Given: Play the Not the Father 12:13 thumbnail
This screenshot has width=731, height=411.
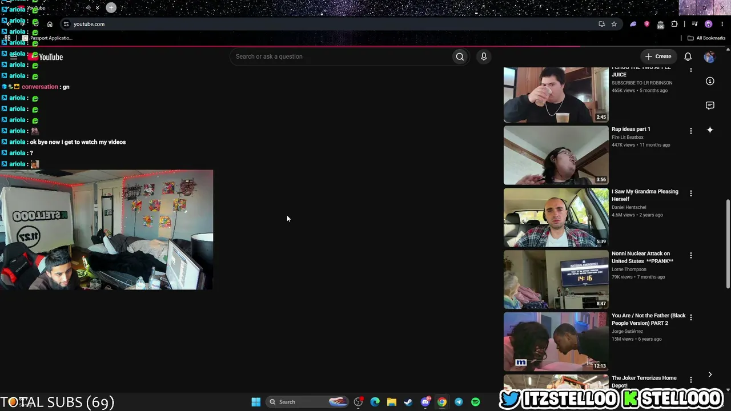Looking at the screenshot, I should click(x=556, y=342).
